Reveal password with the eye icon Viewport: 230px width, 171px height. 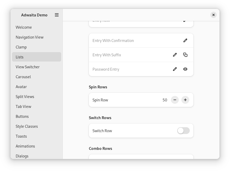[x=185, y=69]
